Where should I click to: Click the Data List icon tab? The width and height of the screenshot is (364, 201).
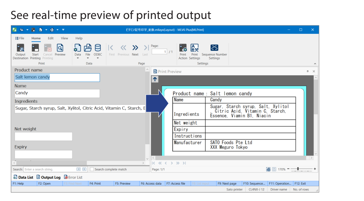click(x=23, y=177)
